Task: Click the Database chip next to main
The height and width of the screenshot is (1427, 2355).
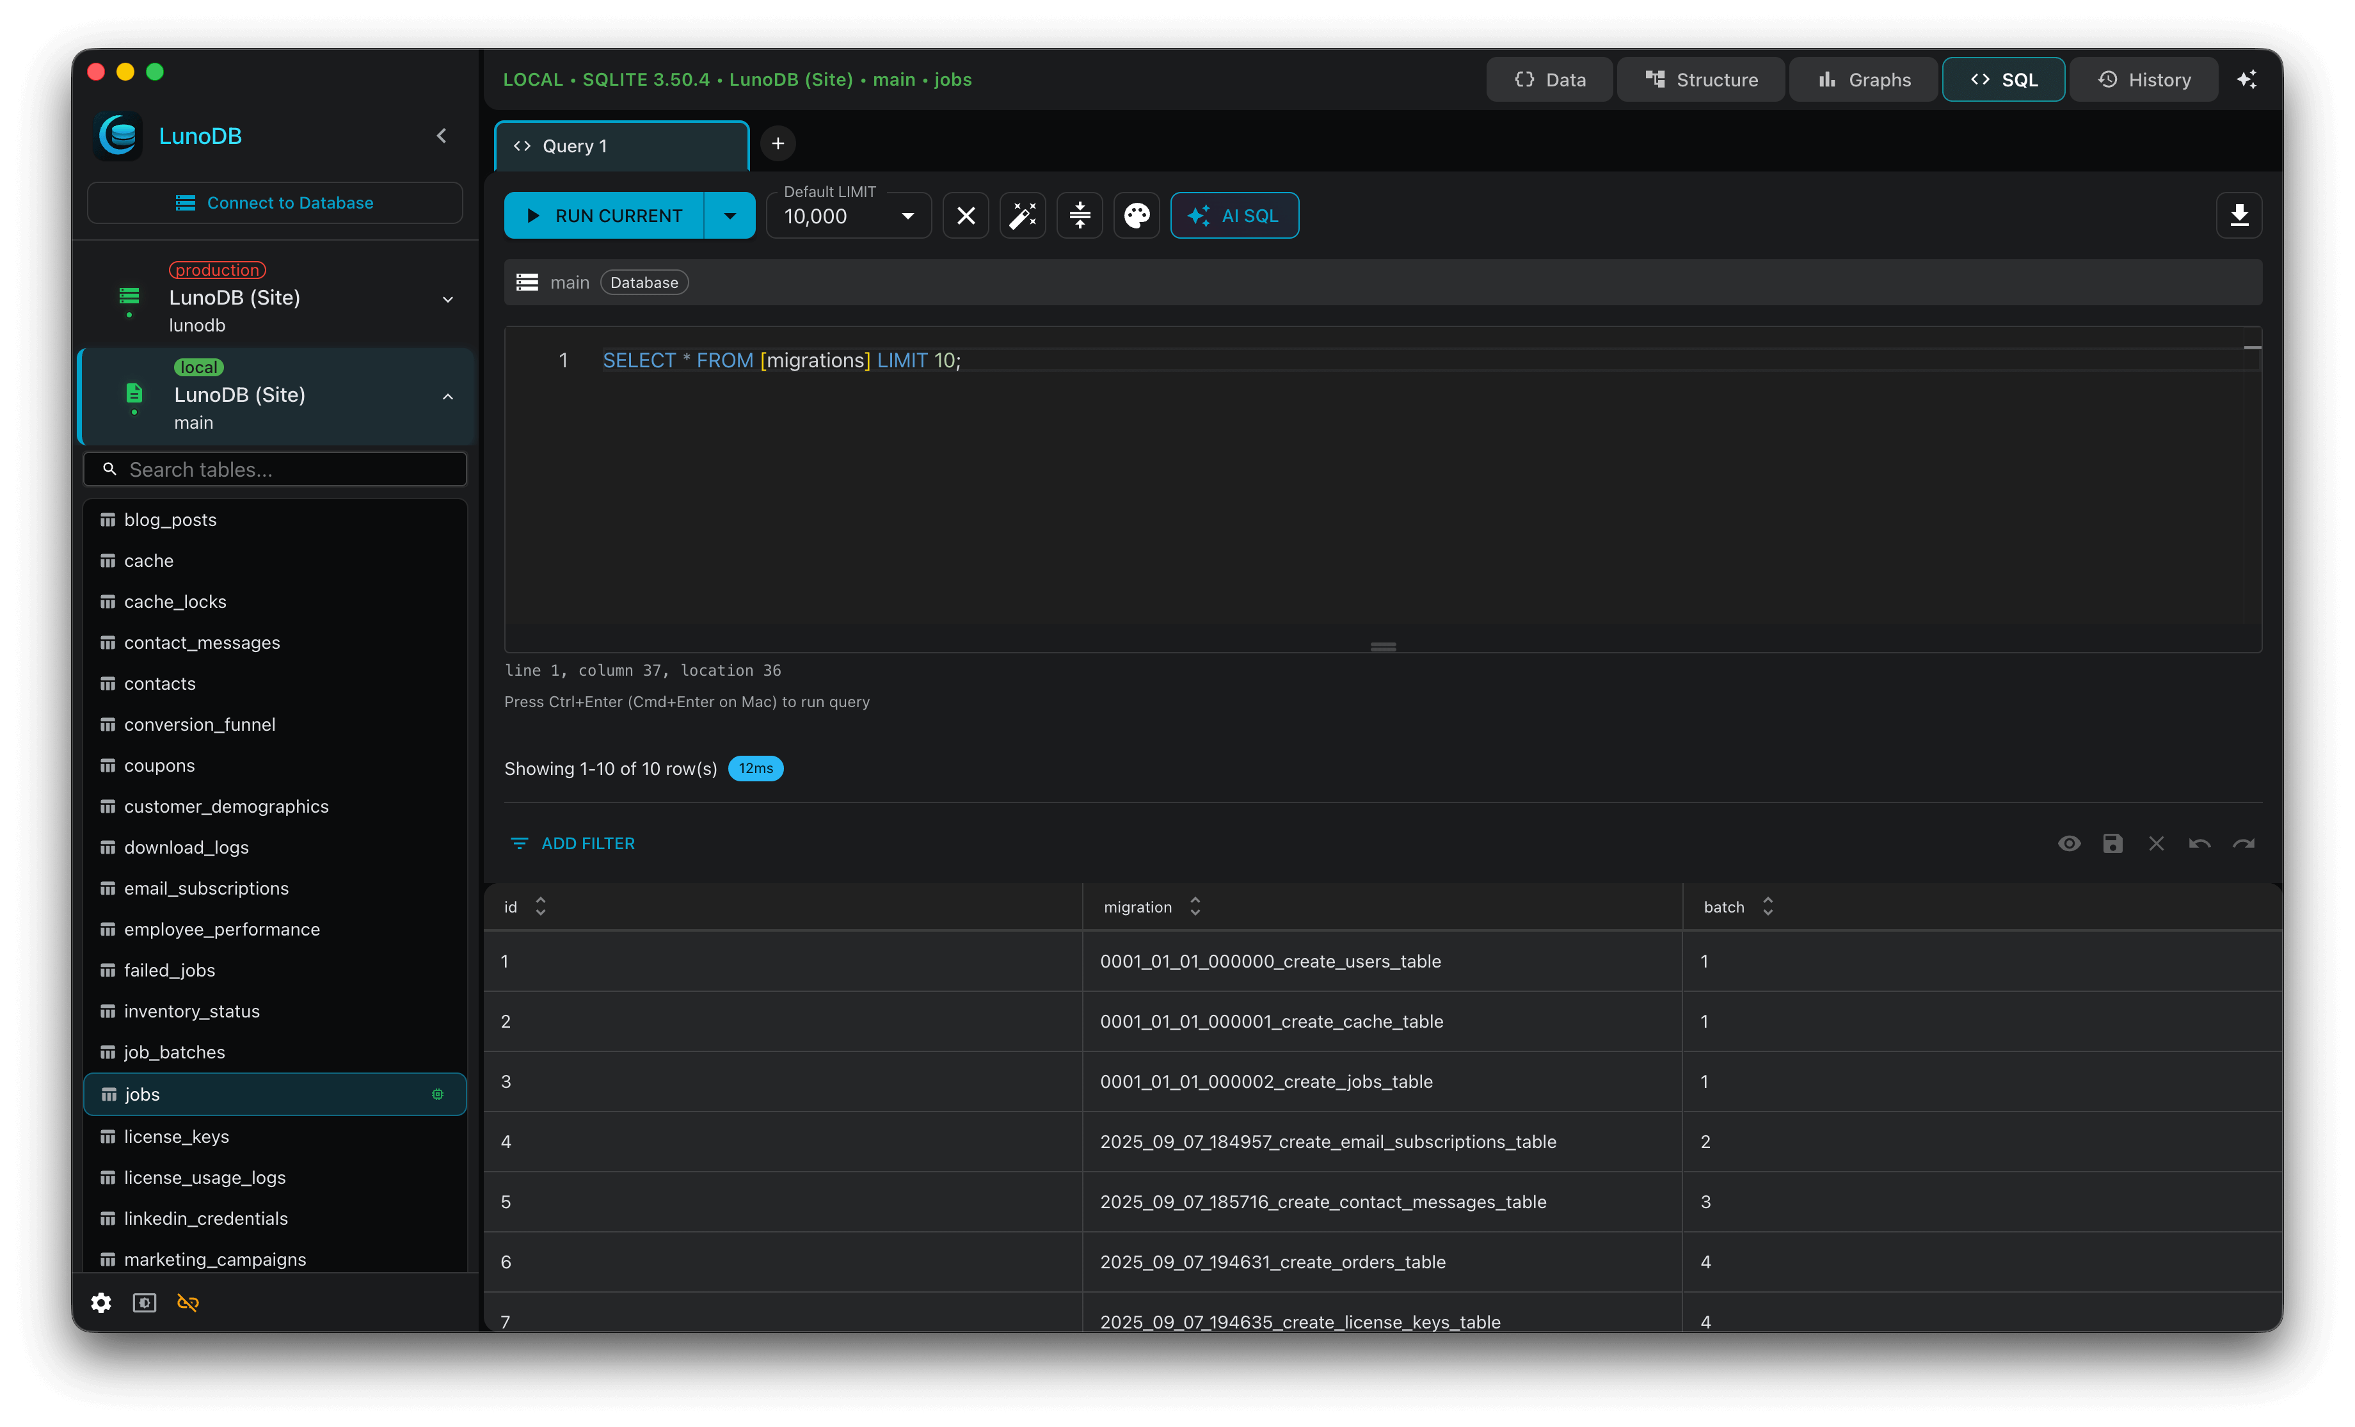Action: coord(644,283)
